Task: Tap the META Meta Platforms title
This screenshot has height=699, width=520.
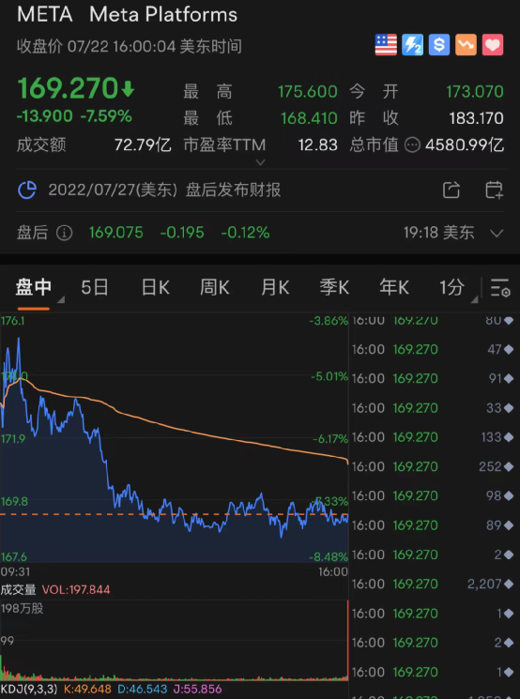Action: pos(127,14)
